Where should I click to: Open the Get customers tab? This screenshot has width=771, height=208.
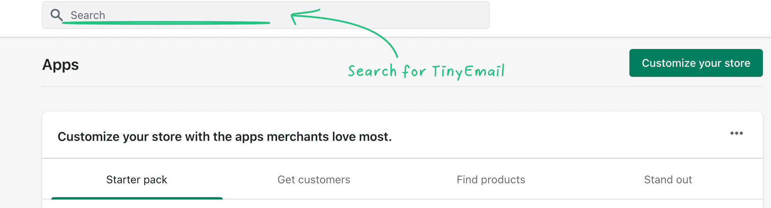coord(314,179)
